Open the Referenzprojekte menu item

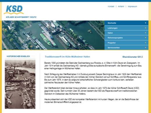[126, 38]
